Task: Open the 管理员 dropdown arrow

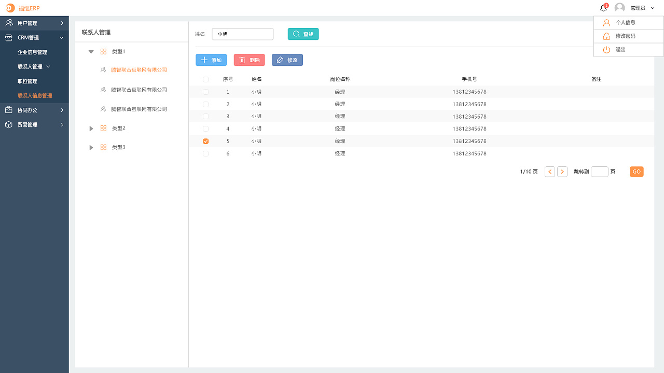Action: (x=653, y=8)
